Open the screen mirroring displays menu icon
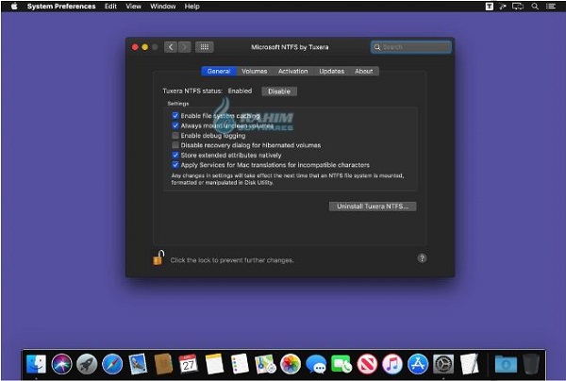The image size is (566, 381). 518,7
